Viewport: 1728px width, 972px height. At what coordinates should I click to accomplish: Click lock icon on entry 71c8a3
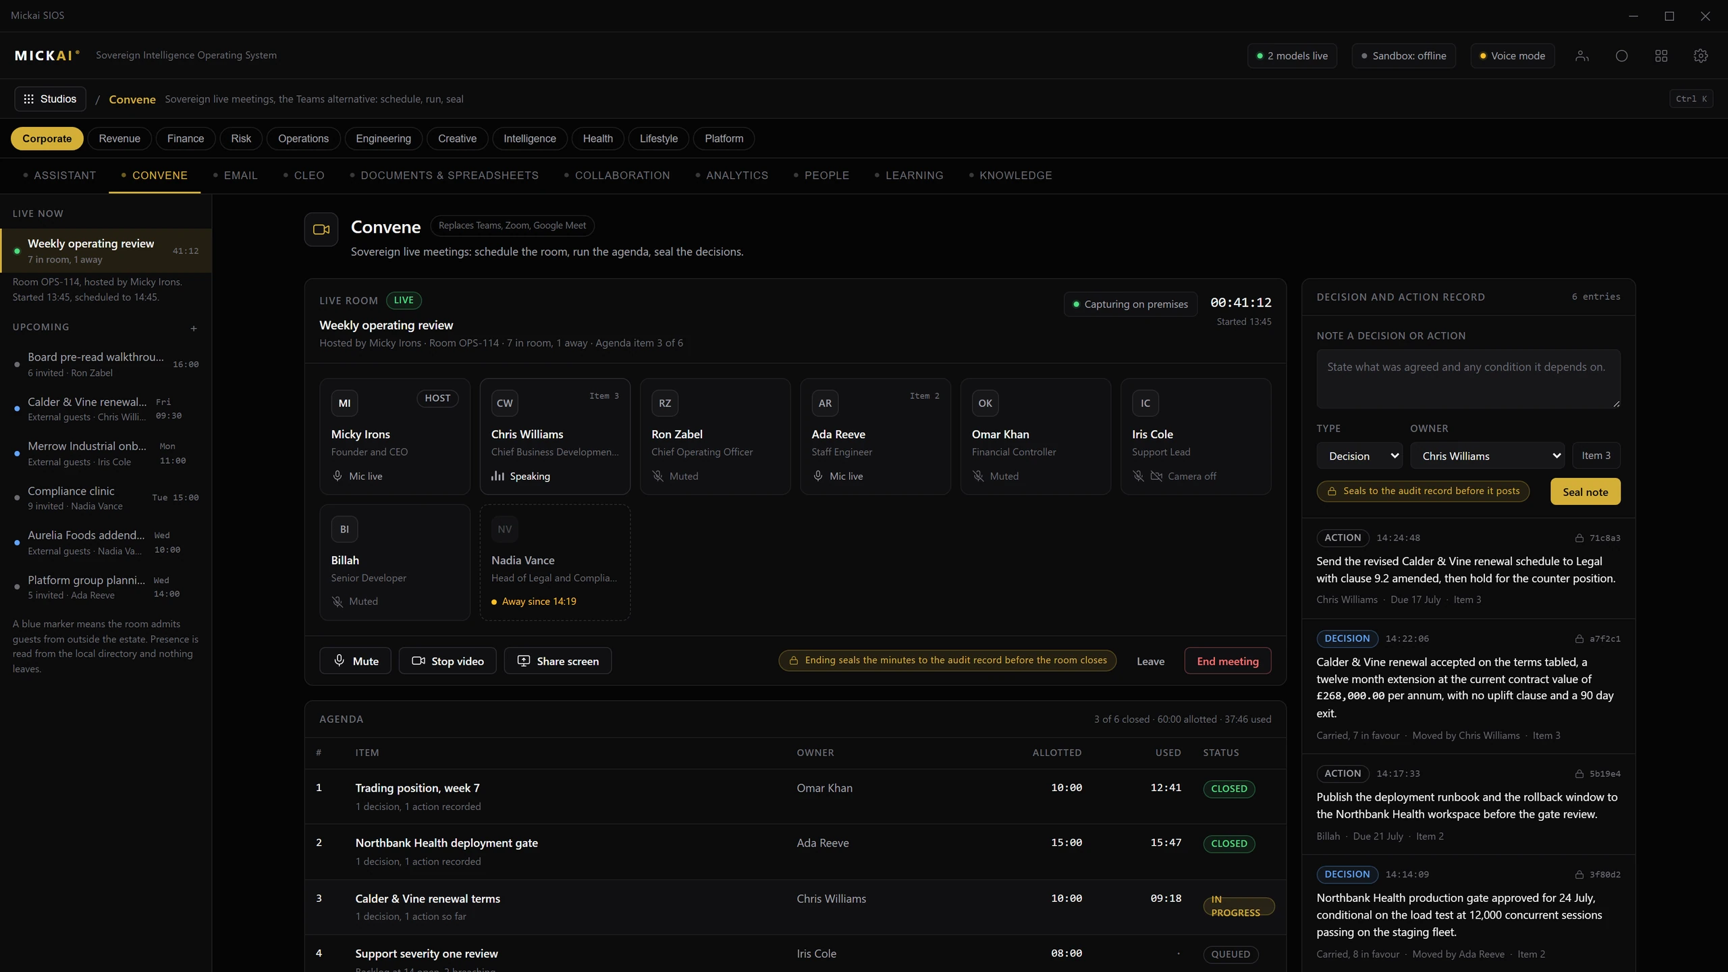(x=1579, y=538)
